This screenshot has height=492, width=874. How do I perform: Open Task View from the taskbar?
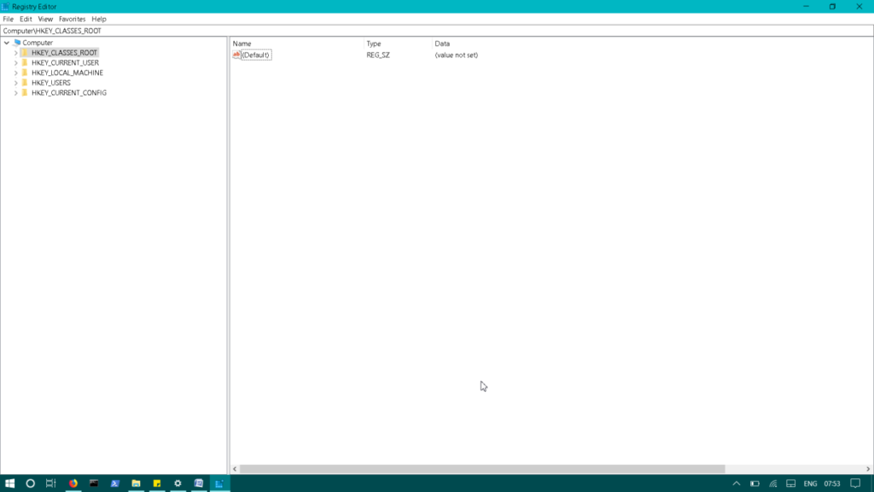point(50,483)
